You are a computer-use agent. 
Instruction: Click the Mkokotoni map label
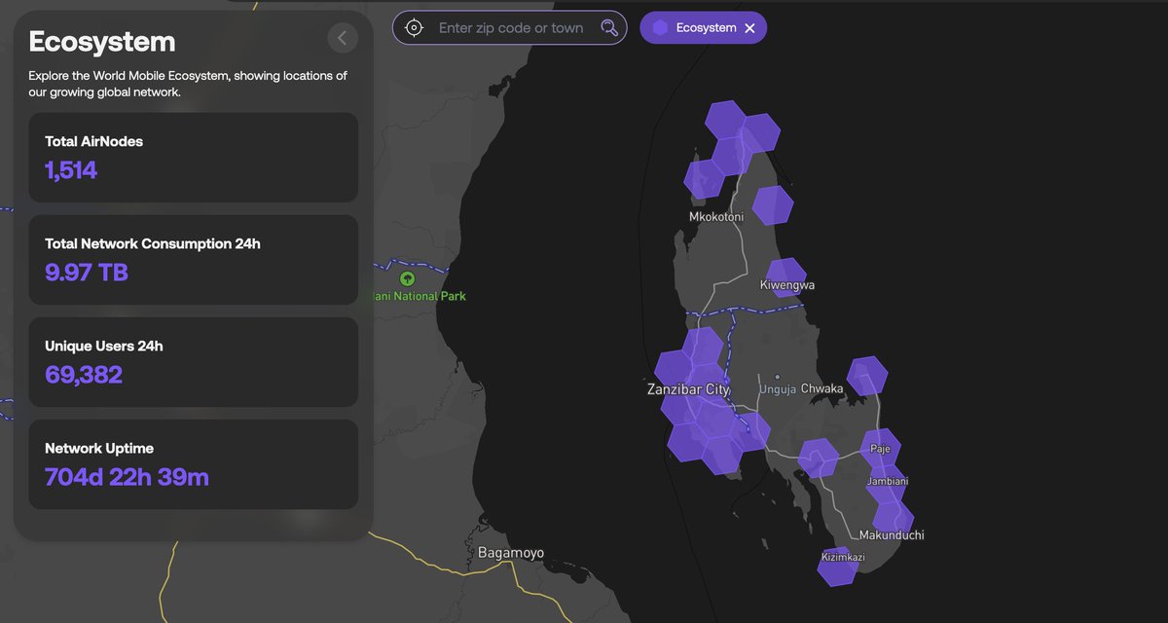(x=716, y=217)
